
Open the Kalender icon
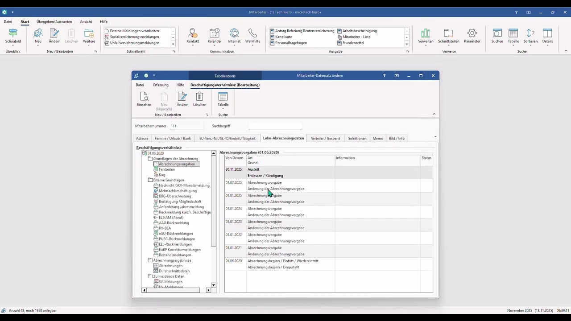215,37
